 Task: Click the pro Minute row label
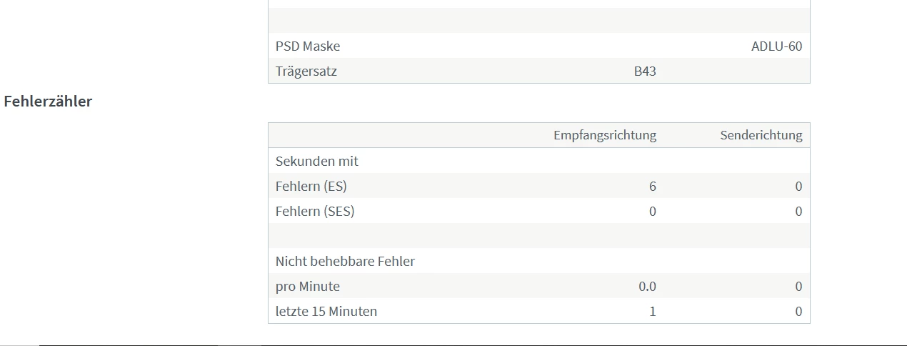308,287
